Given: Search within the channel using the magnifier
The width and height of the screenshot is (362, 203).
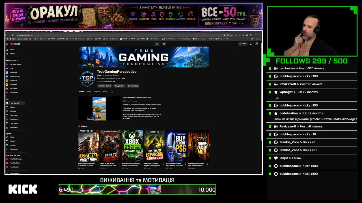Looking at the screenshot, I should [x=112, y=92].
